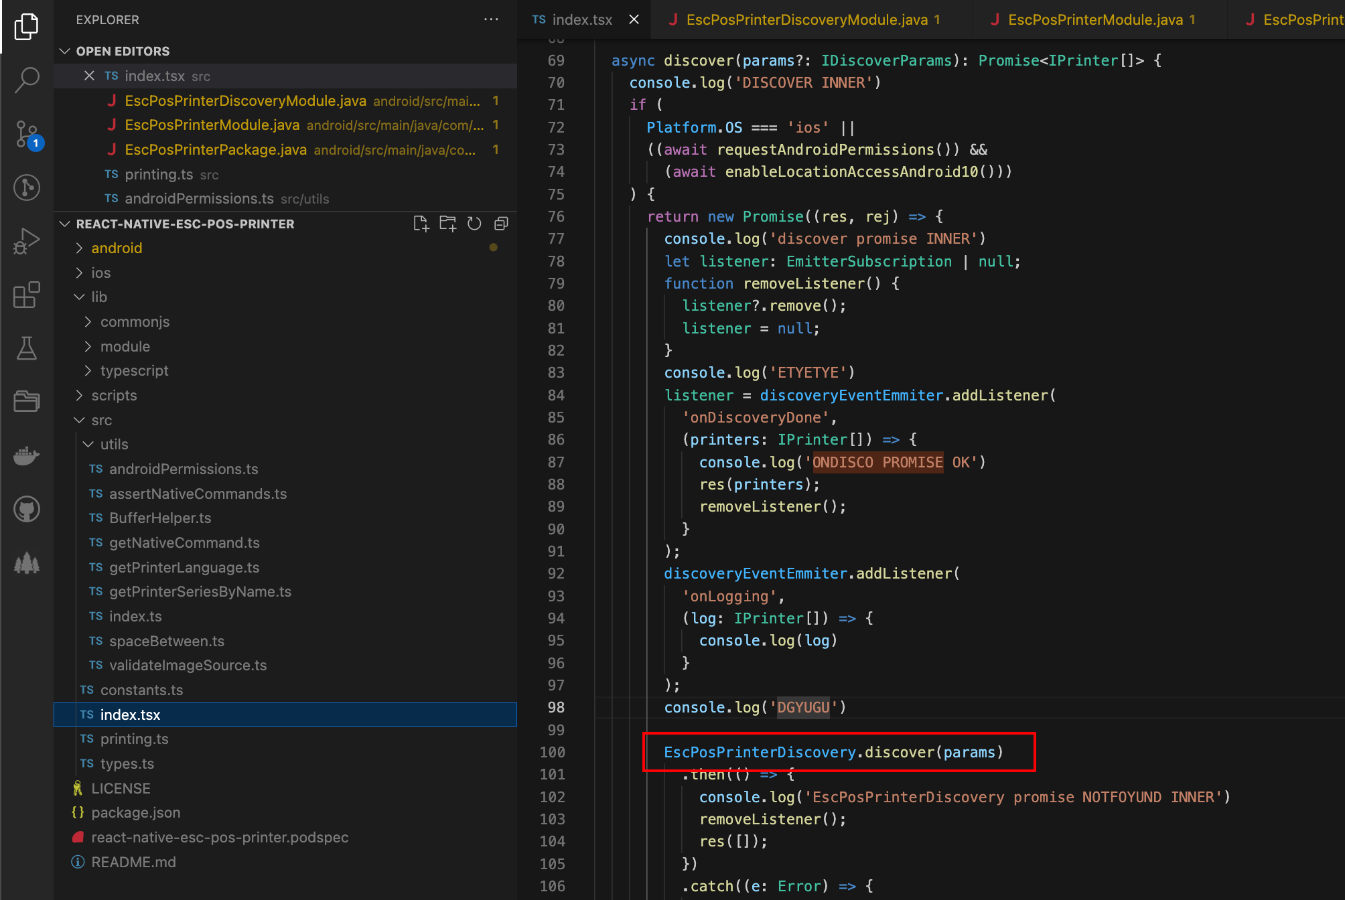This screenshot has height=900, width=1345.
Task: Close the index.tsx editor tab
Action: click(634, 20)
